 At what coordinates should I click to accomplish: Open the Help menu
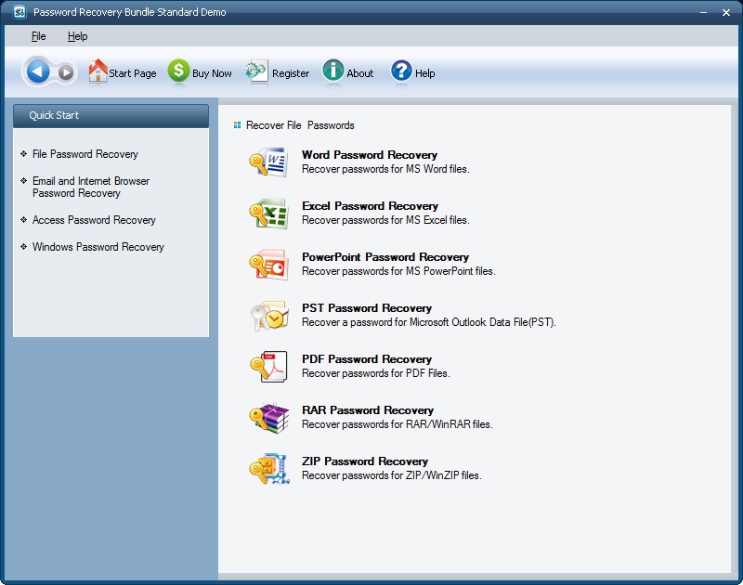click(78, 35)
